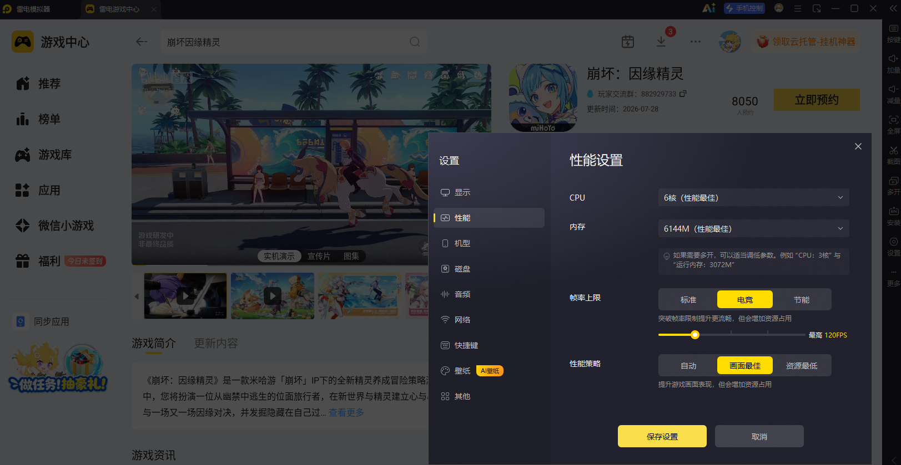The width and height of the screenshot is (901, 465).
Task: Open 快捷键 shortcut settings
Action: [x=489, y=345]
